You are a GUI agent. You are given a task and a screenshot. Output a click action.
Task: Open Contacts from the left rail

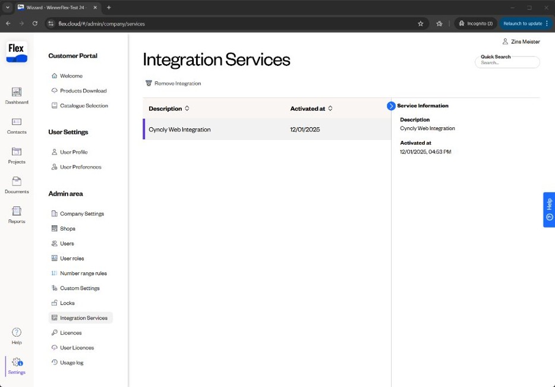tap(17, 122)
